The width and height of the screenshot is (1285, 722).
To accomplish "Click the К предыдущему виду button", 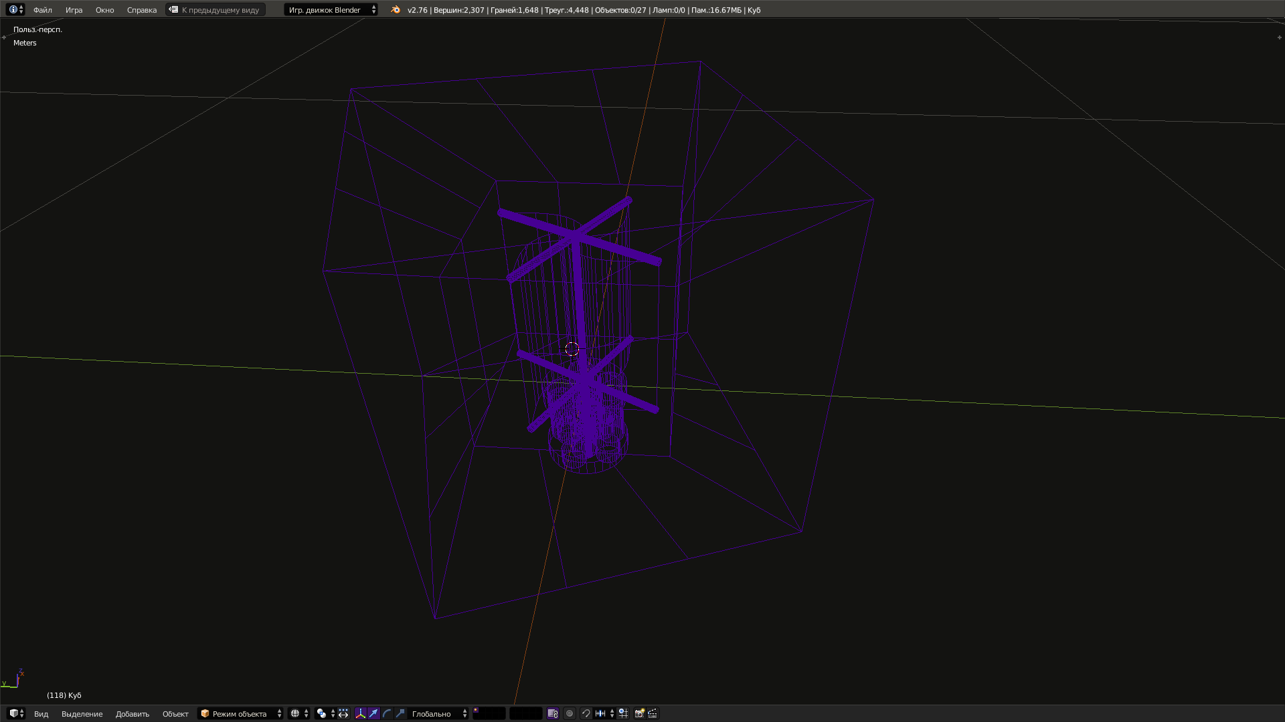I will (216, 9).
